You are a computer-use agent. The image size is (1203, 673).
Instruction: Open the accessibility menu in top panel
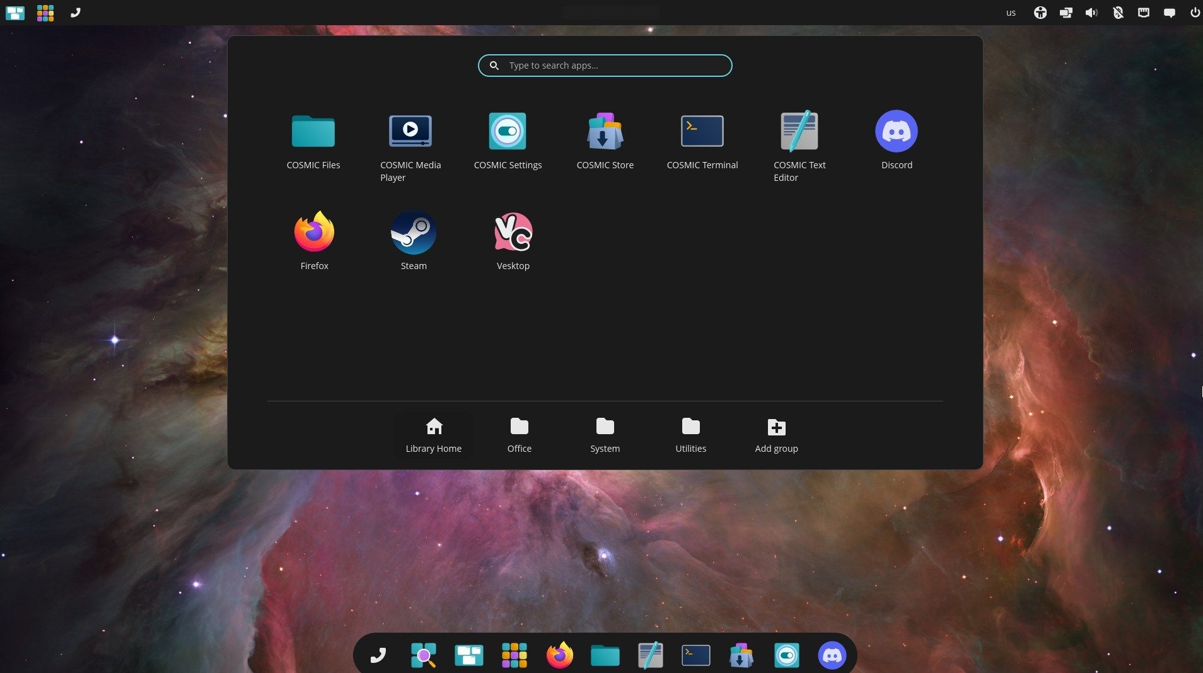click(1040, 13)
